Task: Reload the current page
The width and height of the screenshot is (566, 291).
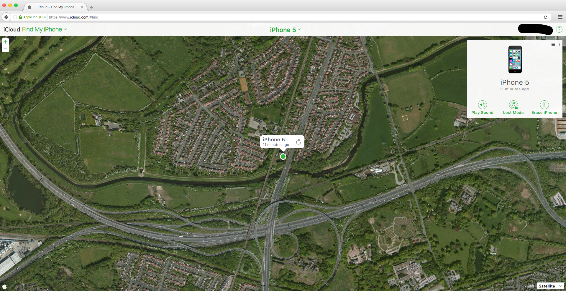Action: click(x=546, y=17)
